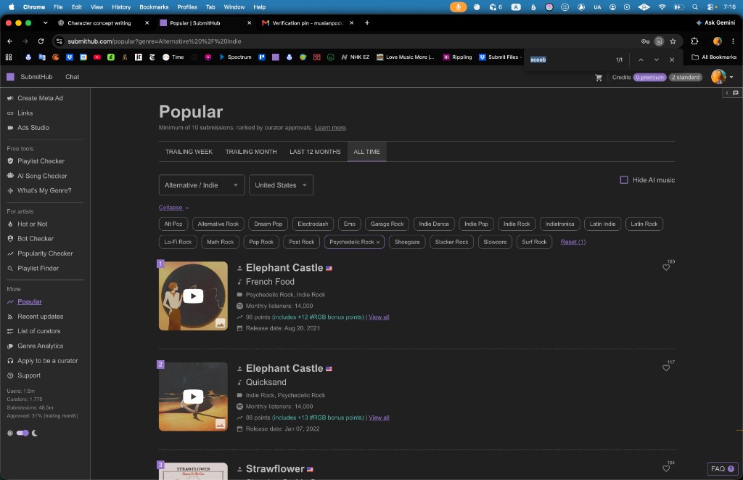The height and width of the screenshot is (480, 743).
Task: View all points for Quicksand
Action: 379,418
